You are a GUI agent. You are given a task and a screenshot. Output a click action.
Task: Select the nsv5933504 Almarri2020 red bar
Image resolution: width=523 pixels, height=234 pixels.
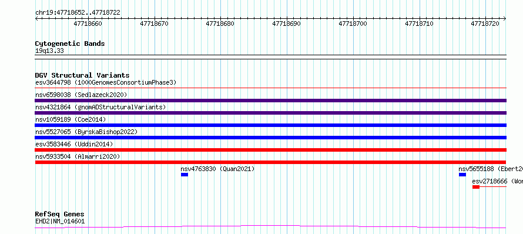(x=270, y=162)
